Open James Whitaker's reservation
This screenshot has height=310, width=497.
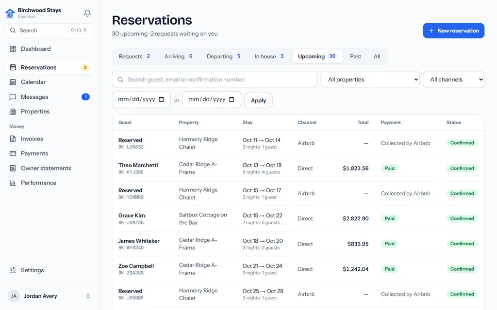coord(139,241)
